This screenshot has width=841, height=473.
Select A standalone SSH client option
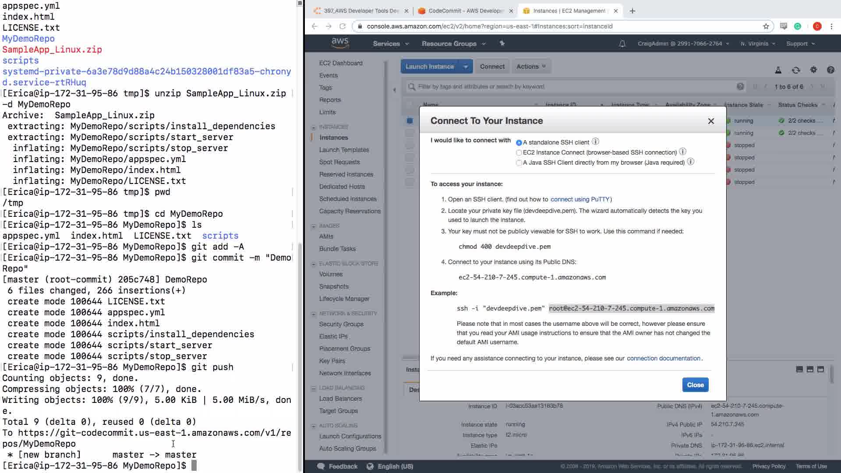519,143
